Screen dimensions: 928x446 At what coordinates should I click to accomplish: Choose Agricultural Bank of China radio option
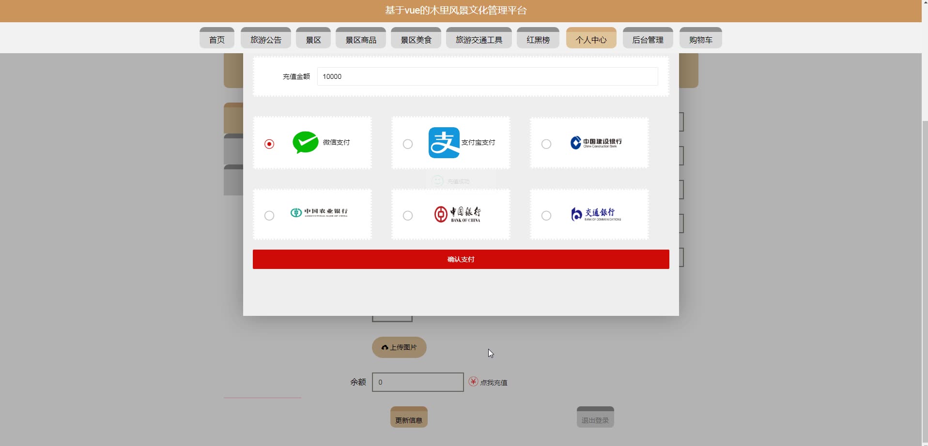point(269,215)
